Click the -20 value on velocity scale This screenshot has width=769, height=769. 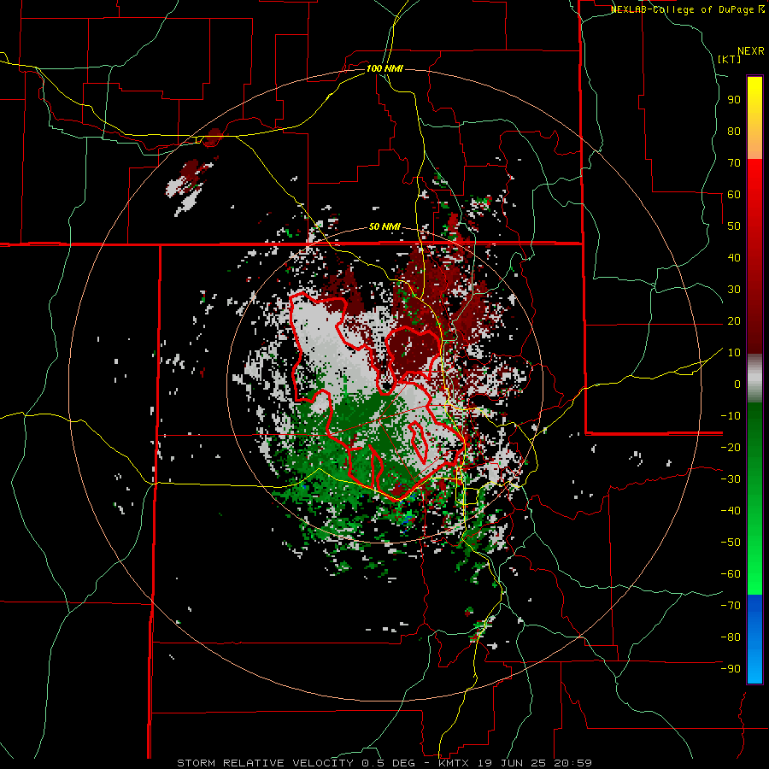point(731,447)
